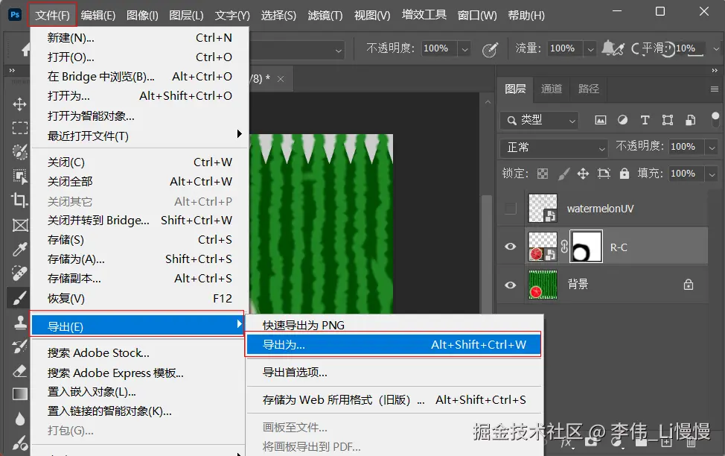Select the Rectangular Marquee tool

tap(19, 127)
